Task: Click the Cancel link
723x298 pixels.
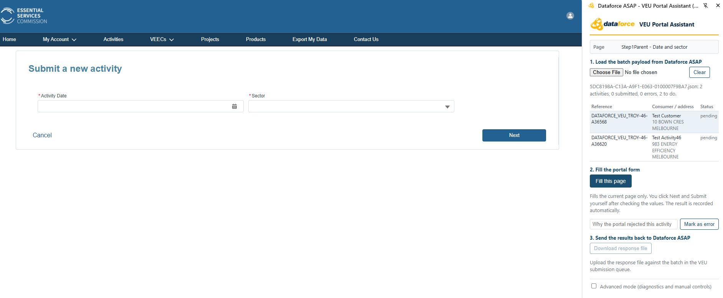Action: coord(42,135)
